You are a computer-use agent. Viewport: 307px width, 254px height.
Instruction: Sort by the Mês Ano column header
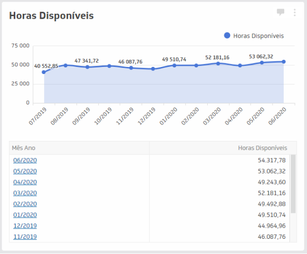coord(24,148)
